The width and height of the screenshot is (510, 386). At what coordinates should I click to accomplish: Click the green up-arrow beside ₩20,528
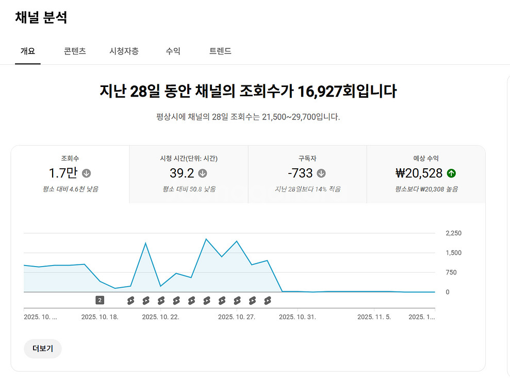click(x=451, y=173)
